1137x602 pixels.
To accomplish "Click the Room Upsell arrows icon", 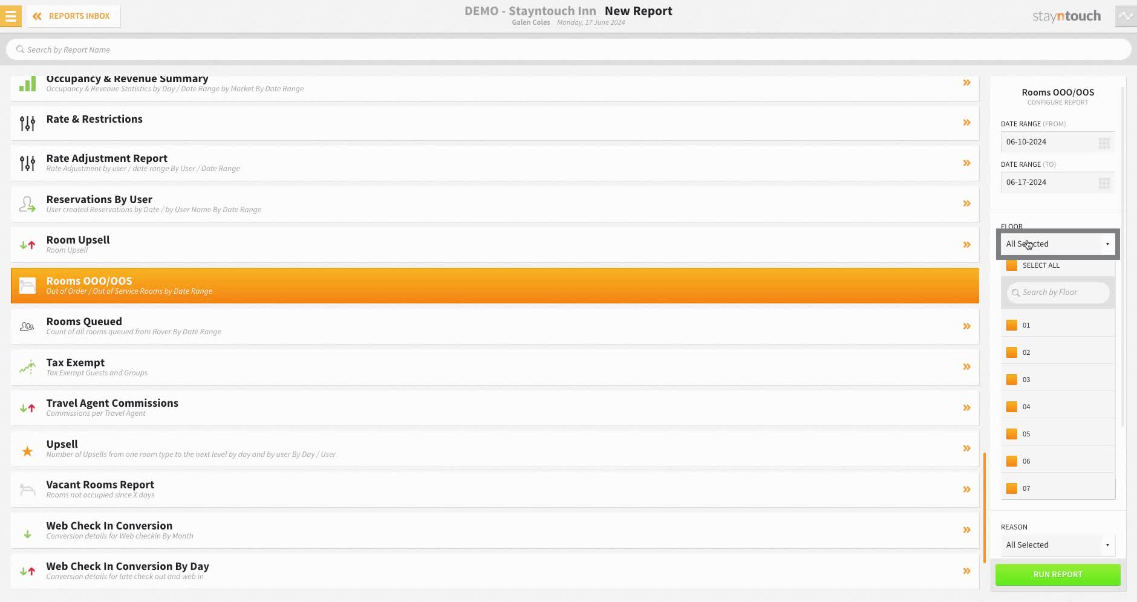I will pos(27,245).
